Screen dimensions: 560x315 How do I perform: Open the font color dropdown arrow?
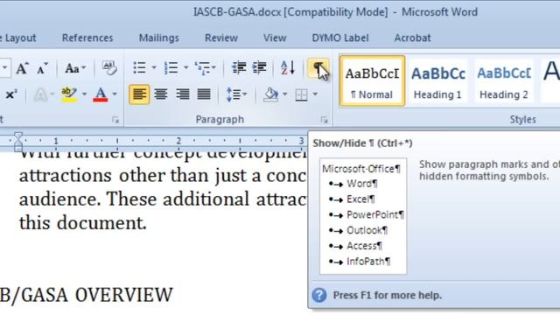[115, 94]
